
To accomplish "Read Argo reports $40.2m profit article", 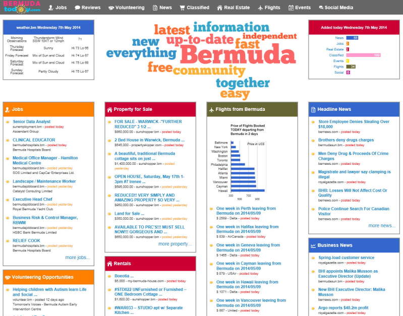I will coord(343,308).
